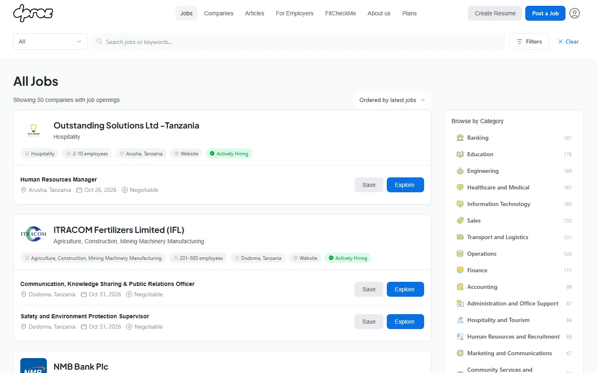This screenshot has width=597, height=373.
Task: Click the Outstanding Solutions Ltd company logo
Action: pos(34,130)
